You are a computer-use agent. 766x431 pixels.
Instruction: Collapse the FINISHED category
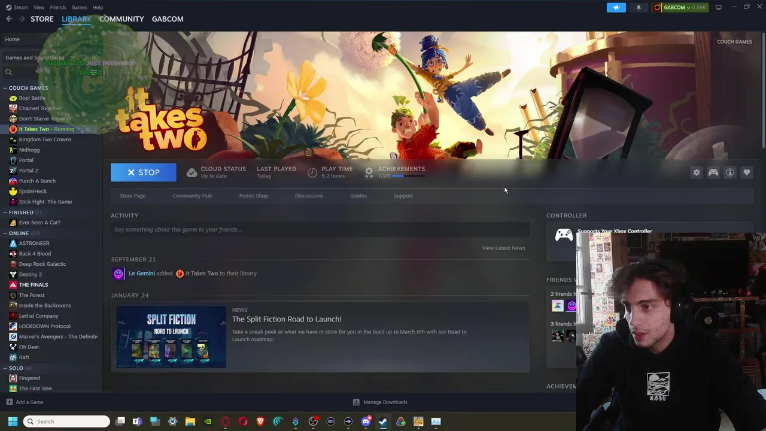point(5,213)
